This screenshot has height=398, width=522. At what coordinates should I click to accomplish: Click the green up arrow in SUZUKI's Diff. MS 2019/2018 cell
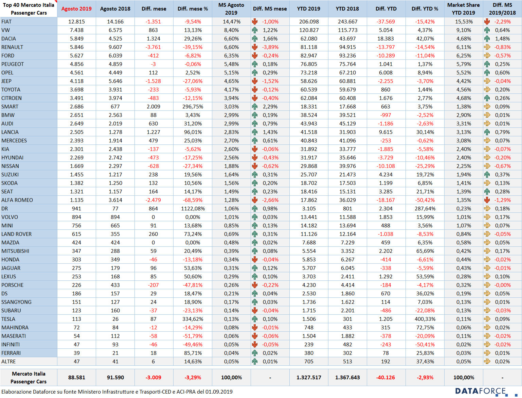point(487,174)
